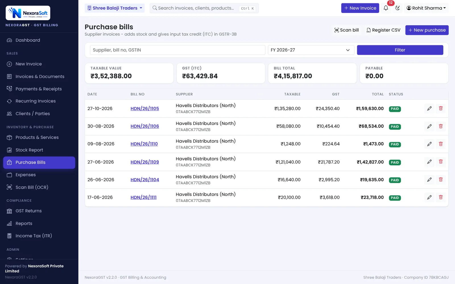Open Recurring Invoices sidebar item
The width and height of the screenshot is (455, 284).
(x=39, y=101)
